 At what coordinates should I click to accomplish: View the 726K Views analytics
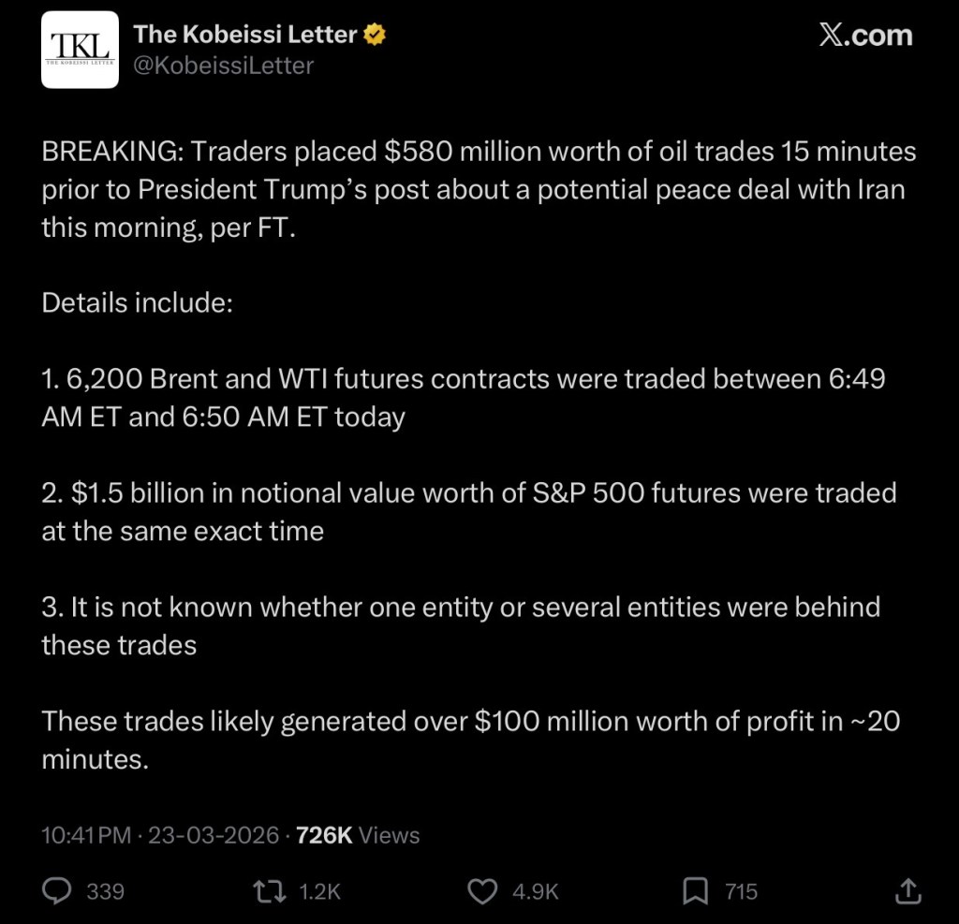(358, 835)
